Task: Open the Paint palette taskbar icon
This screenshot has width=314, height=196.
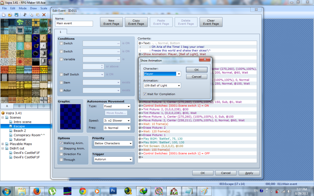Action: coord(204,191)
